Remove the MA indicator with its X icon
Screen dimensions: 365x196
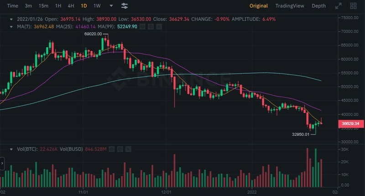click(159, 27)
